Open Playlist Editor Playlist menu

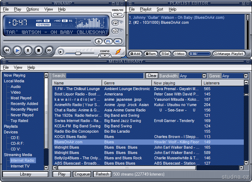pos(146,9)
